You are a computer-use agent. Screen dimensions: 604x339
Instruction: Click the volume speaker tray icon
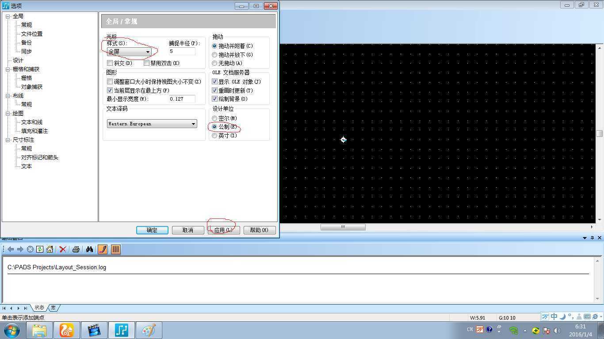click(557, 330)
